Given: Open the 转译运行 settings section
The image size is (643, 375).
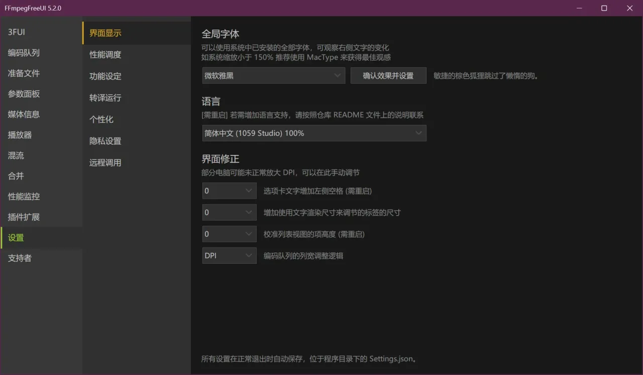Looking at the screenshot, I should 137,98.
